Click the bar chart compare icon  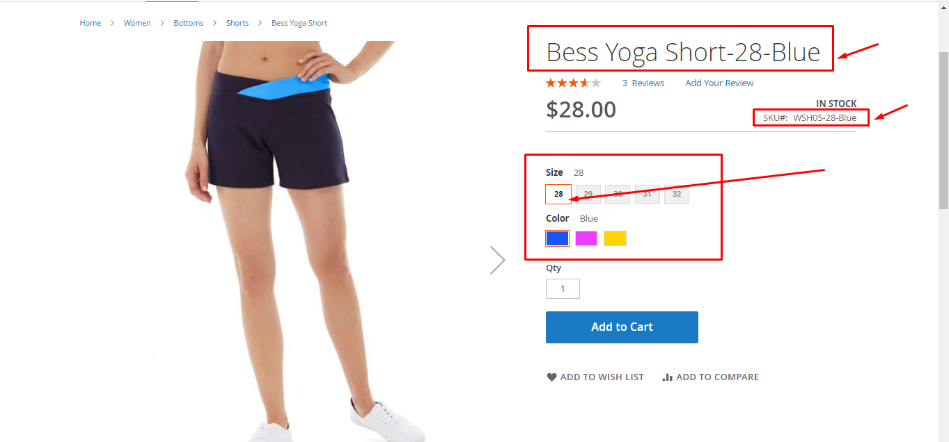(x=667, y=377)
